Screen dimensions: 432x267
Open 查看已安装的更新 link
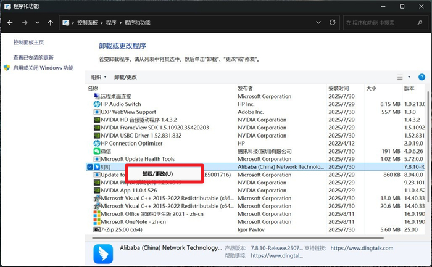[x=33, y=58]
